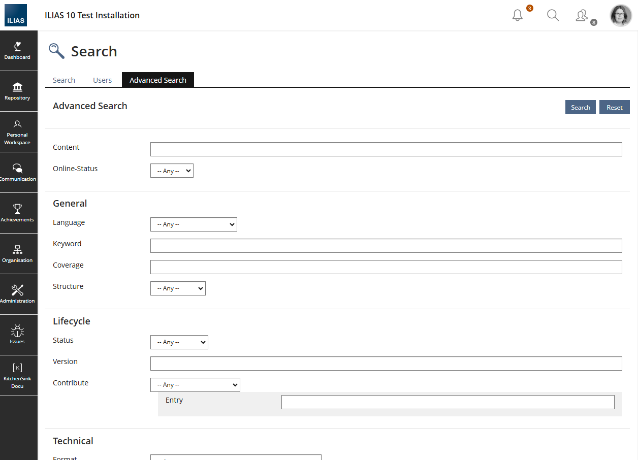Screen dimensions: 638x460
Task: Expand the Language dropdown
Action: pyautogui.click(x=194, y=224)
